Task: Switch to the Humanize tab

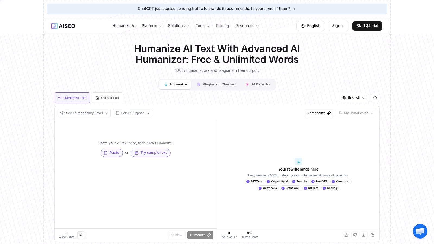Action: click(x=175, y=84)
